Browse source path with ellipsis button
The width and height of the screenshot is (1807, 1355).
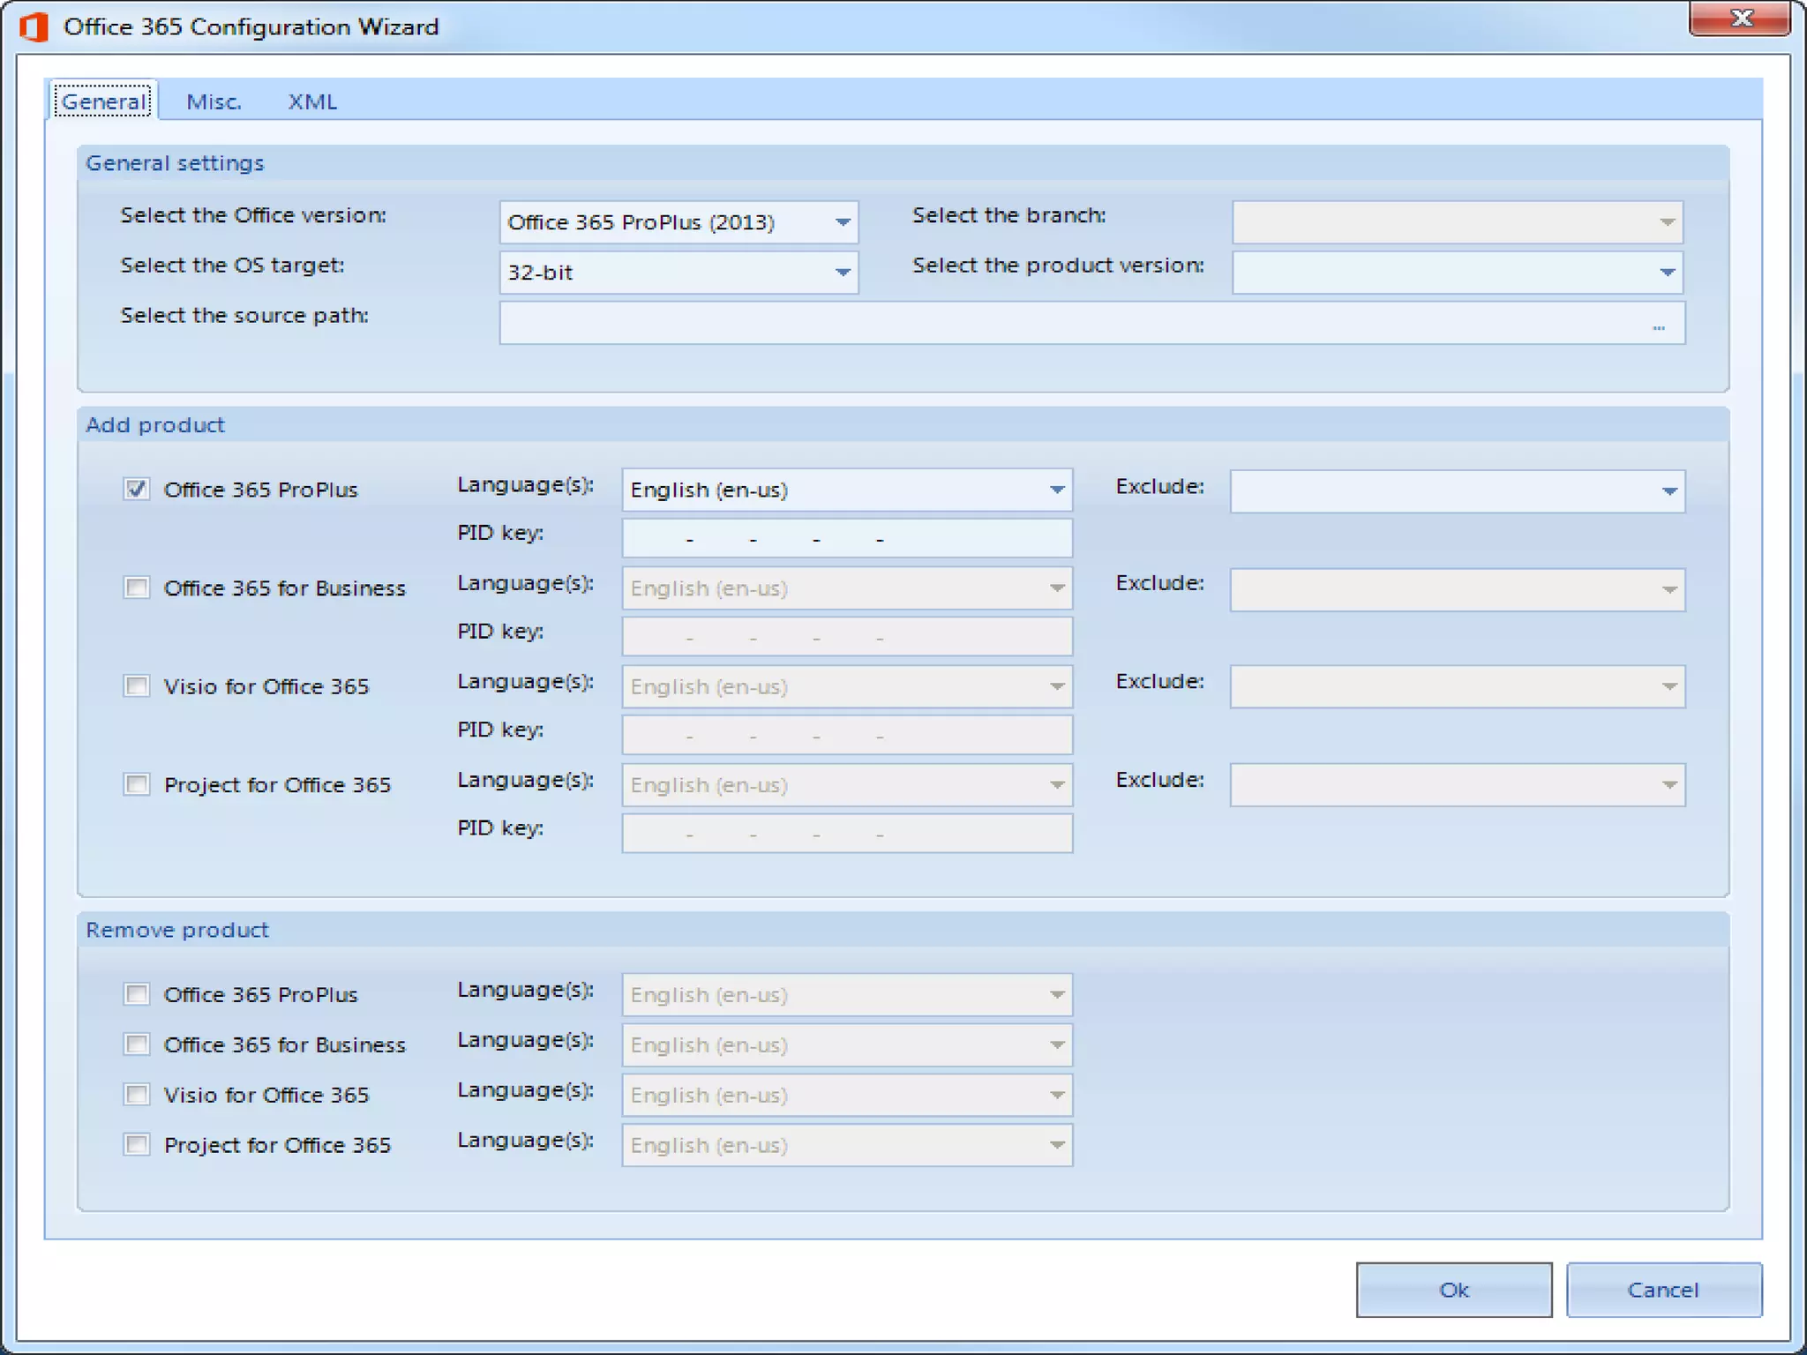tap(1659, 326)
